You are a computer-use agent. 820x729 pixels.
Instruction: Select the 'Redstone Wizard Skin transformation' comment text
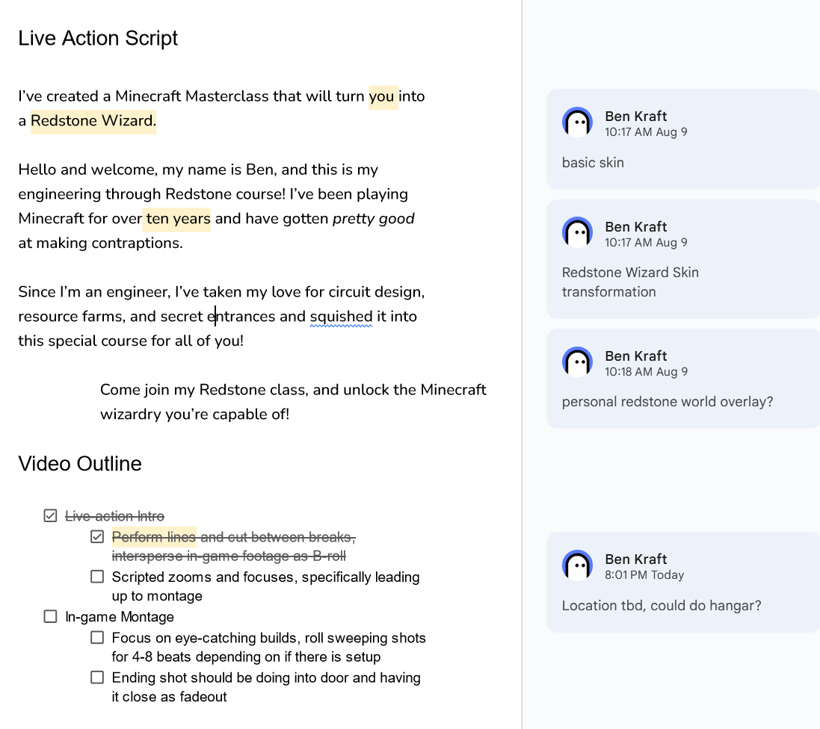click(x=629, y=282)
